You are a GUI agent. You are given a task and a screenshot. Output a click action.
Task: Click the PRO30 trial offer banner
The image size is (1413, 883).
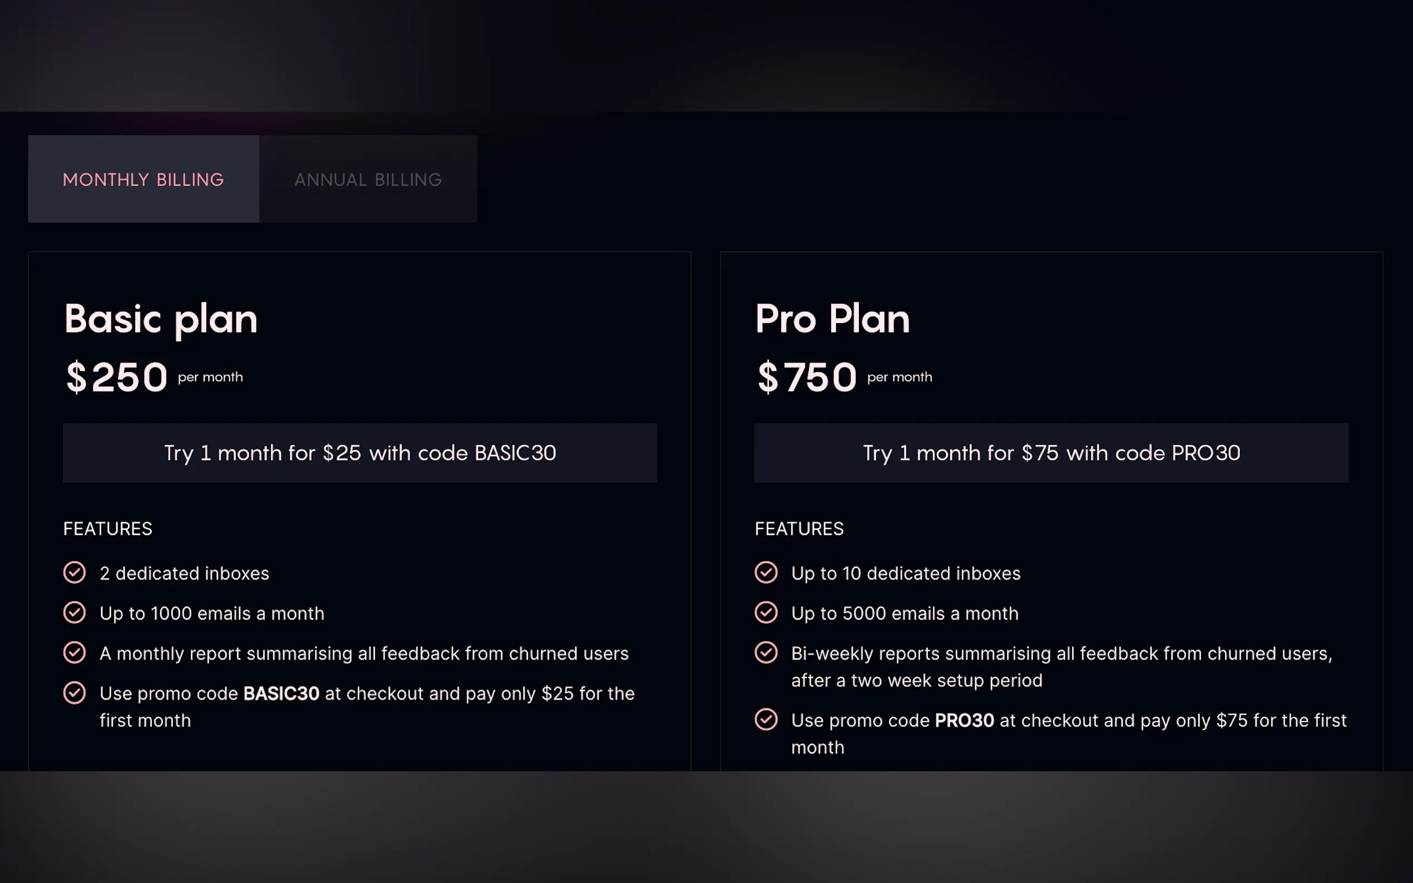(1051, 453)
